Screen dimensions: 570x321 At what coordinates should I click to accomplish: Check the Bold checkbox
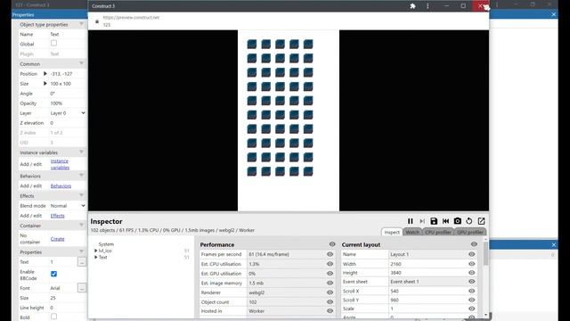[x=53, y=317]
